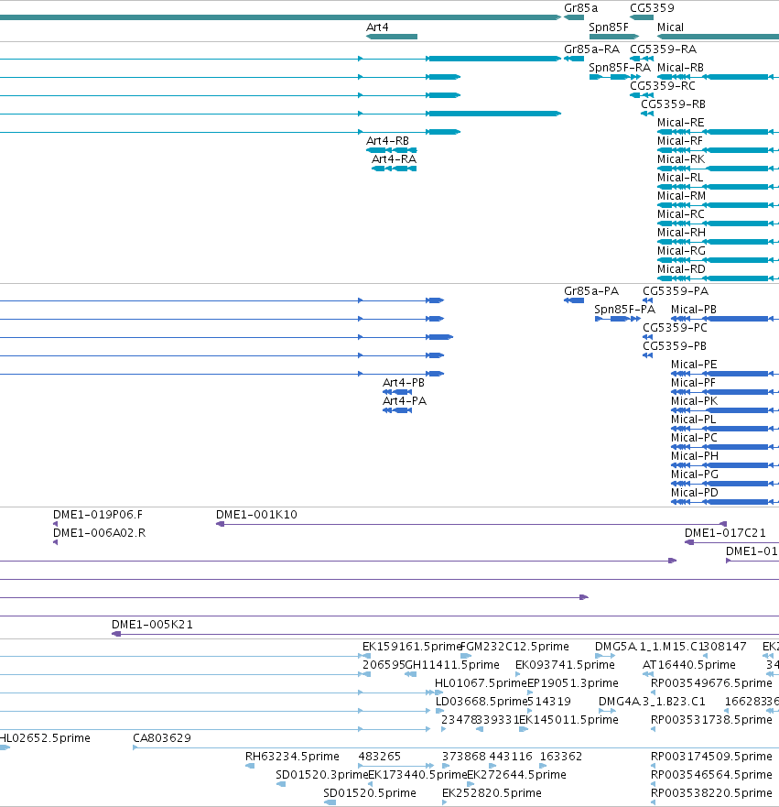
Task: Select the CG5359-PC protein
Action: (x=648, y=337)
